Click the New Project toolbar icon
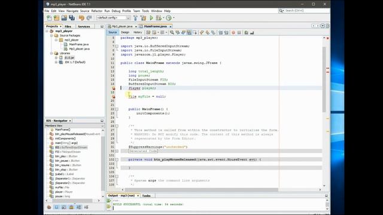383x215 pixels. tap(57, 18)
